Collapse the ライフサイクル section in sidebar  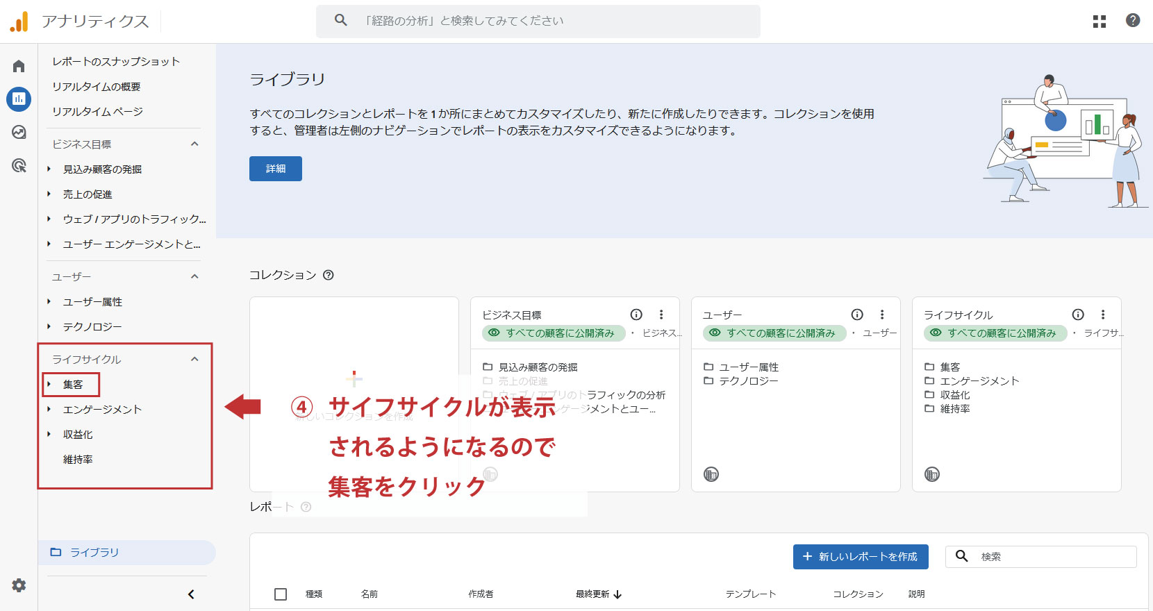[x=194, y=360]
